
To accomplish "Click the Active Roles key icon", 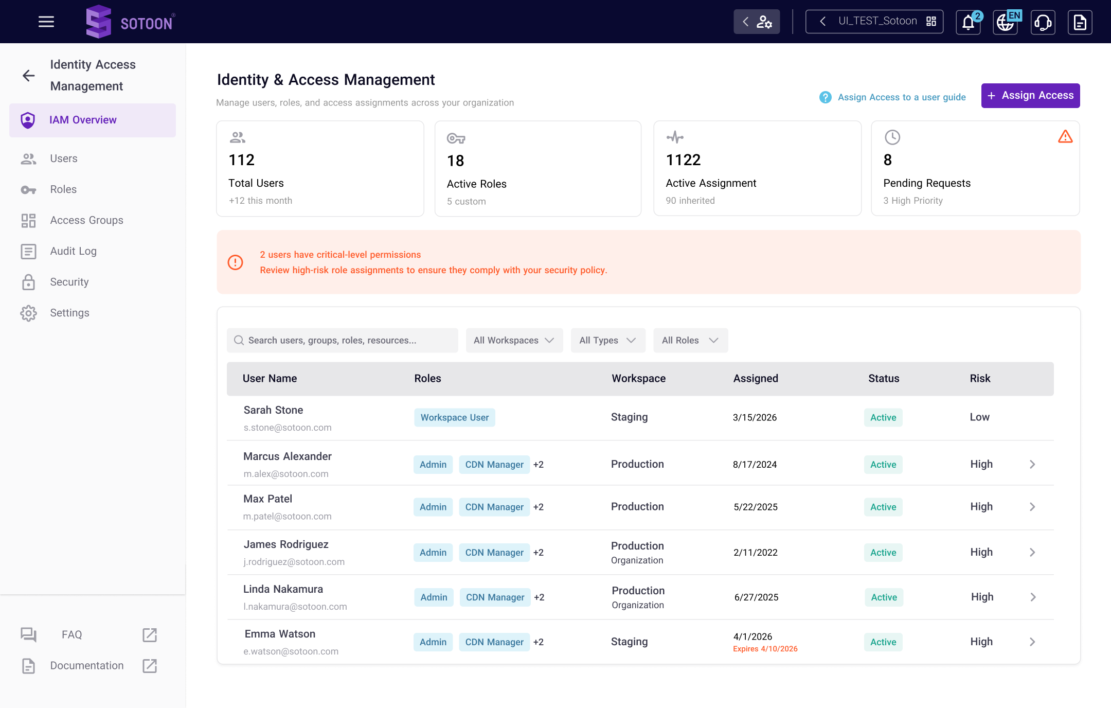I will pos(456,138).
